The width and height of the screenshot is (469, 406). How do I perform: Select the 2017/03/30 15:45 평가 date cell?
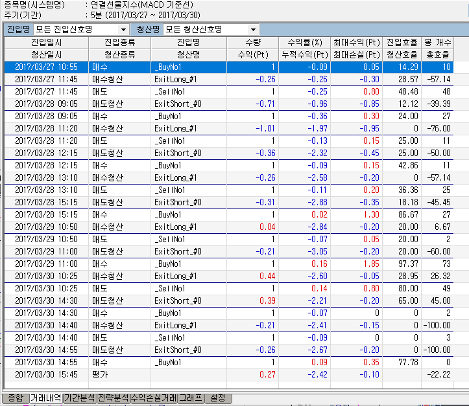click(x=46, y=375)
